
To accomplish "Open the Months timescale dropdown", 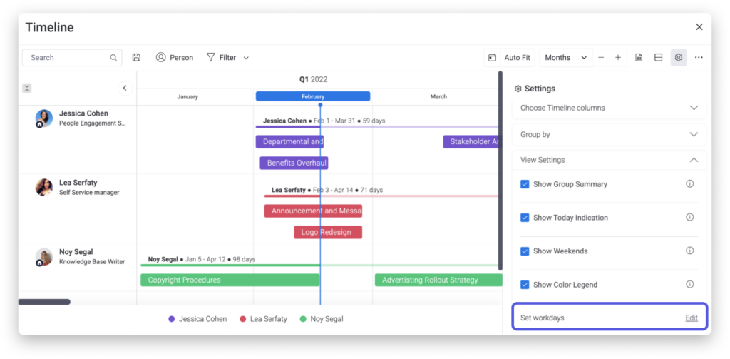I will (x=566, y=58).
